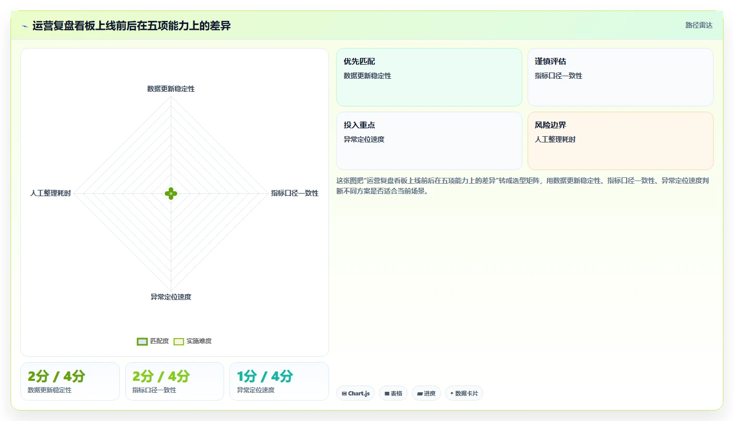Click the description paragraph starting 这张图把
Image resolution: width=734 pixels, height=421 pixels.
point(522,186)
